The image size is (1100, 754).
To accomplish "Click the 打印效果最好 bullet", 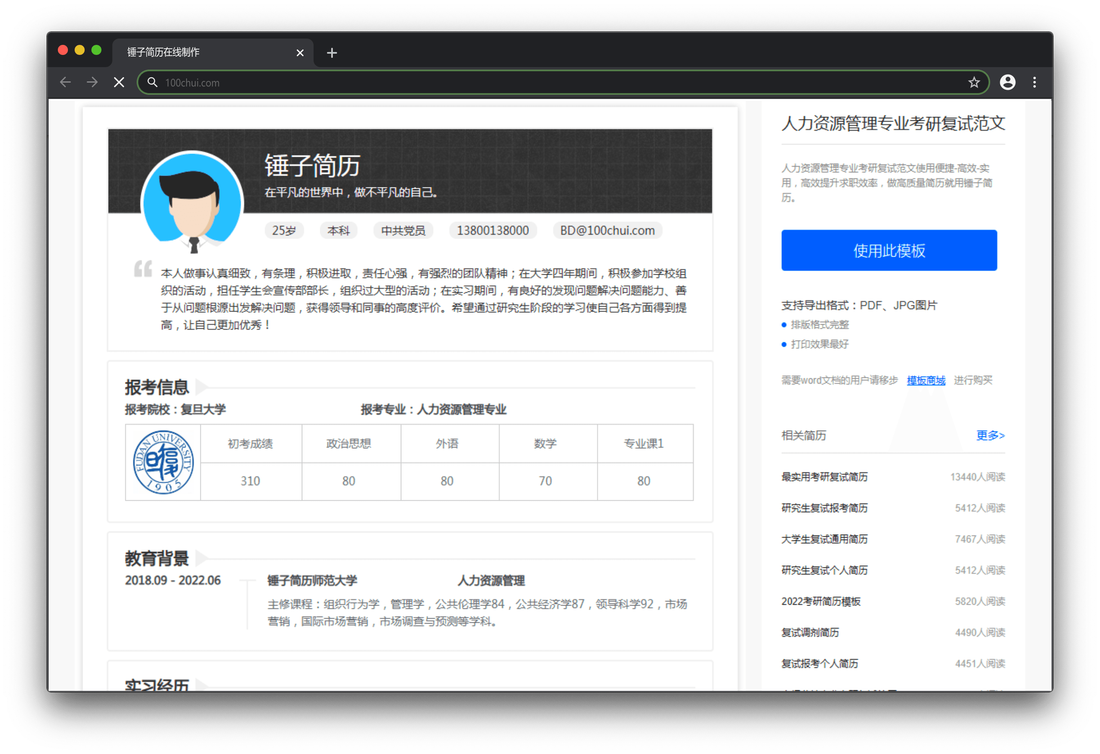I will (x=819, y=344).
